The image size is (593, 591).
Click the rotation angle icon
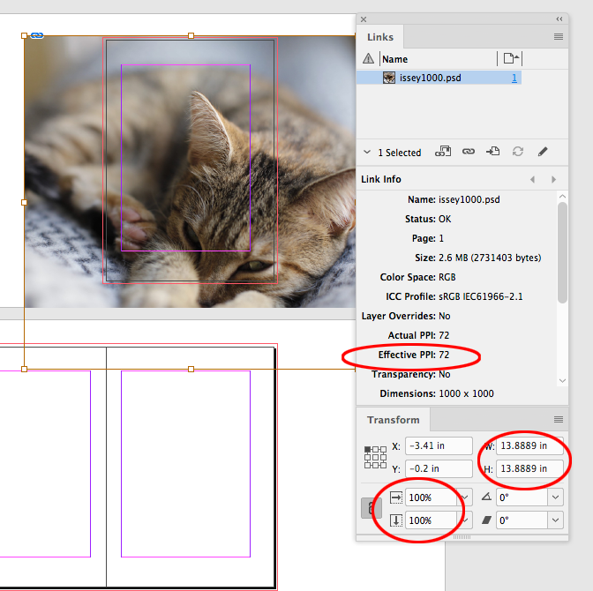[x=486, y=497]
